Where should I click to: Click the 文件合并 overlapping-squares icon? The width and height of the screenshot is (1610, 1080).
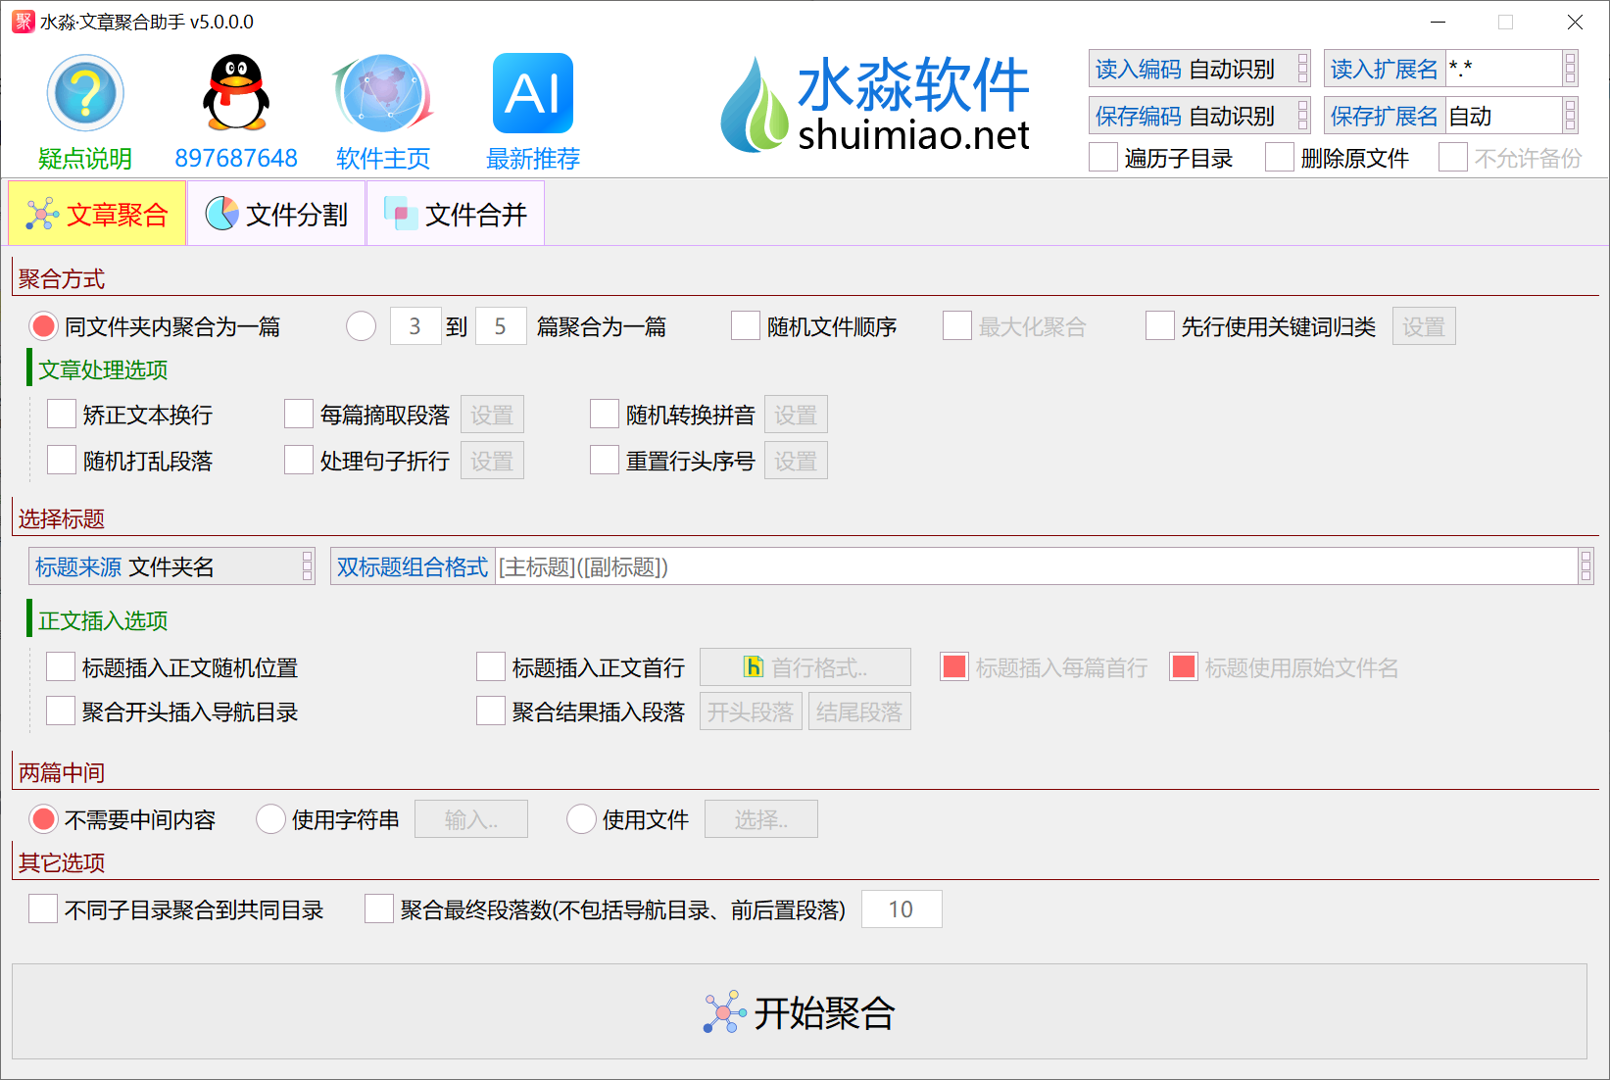coord(400,214)
